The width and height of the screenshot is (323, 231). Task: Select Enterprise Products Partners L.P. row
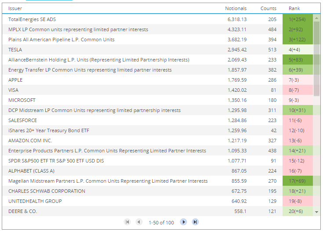158,151
